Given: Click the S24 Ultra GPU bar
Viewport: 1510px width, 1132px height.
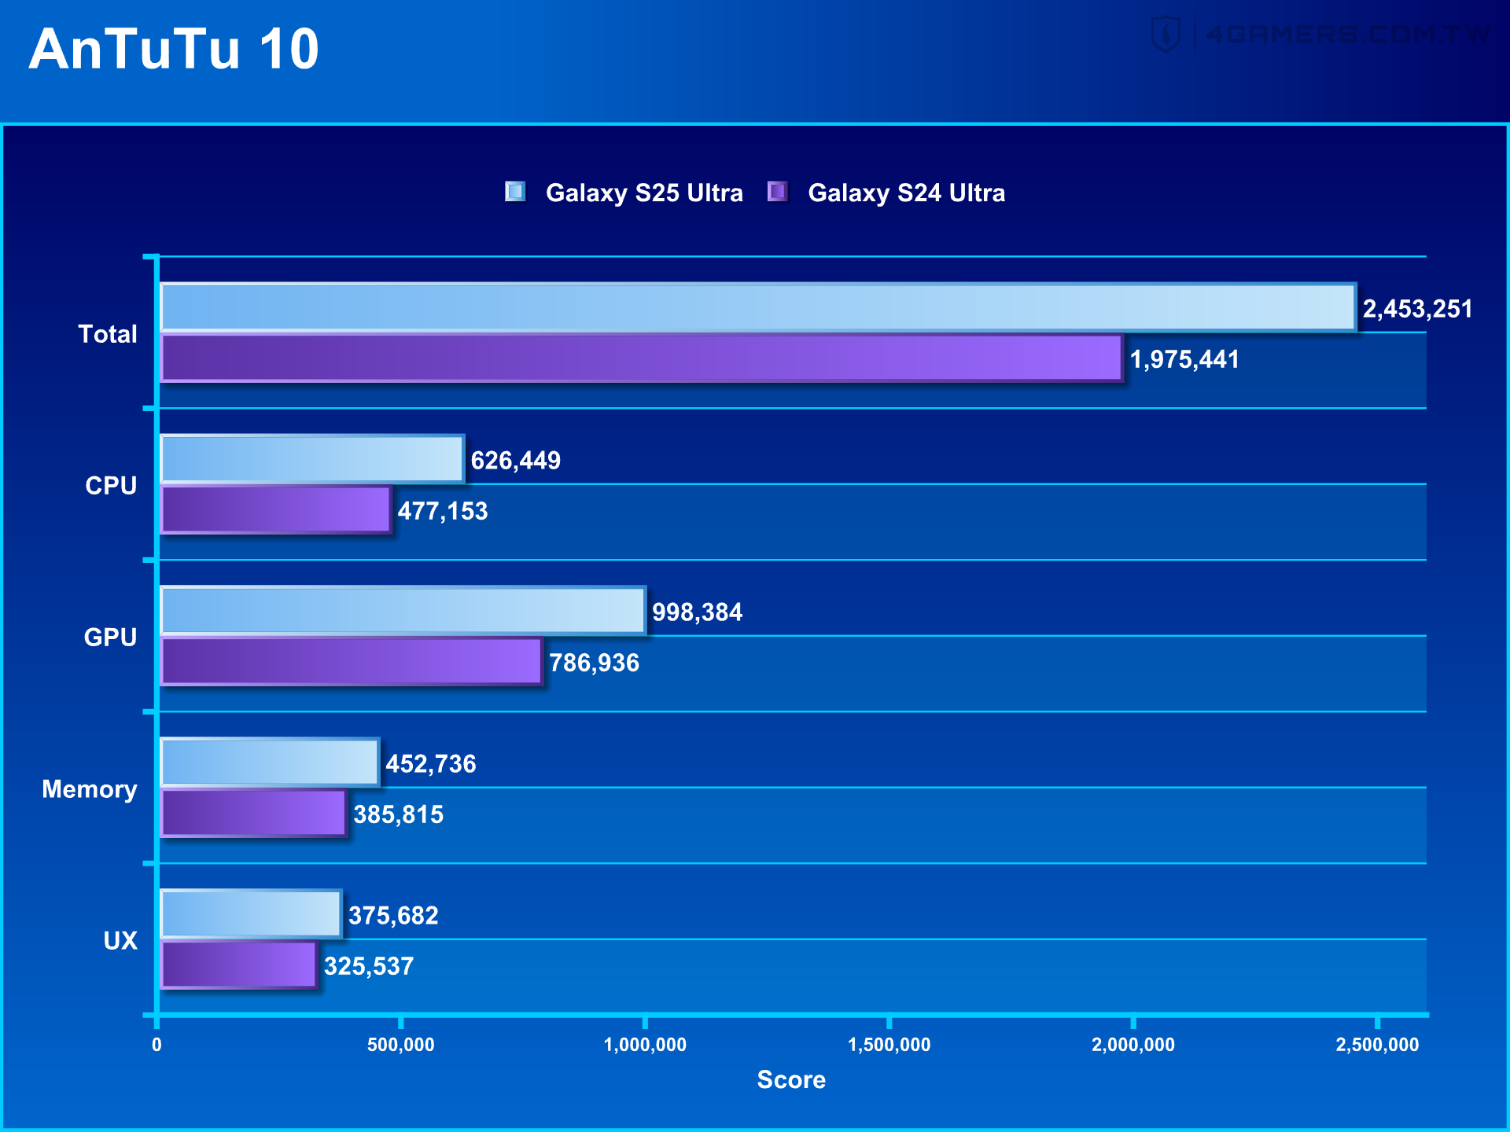Looking at the screenshot, I should pos(352,662).
